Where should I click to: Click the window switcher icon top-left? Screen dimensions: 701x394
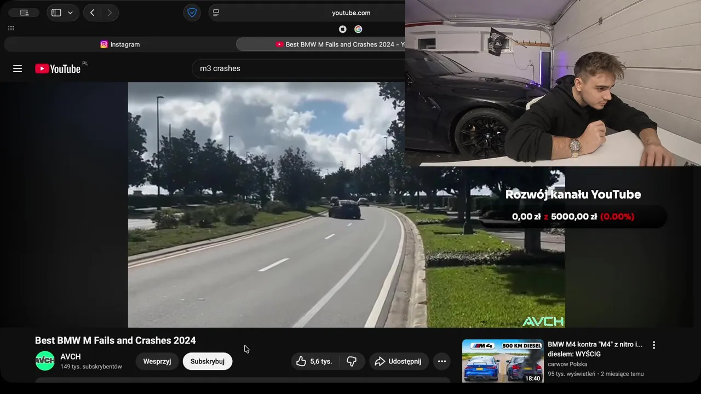tap(24, 13)
